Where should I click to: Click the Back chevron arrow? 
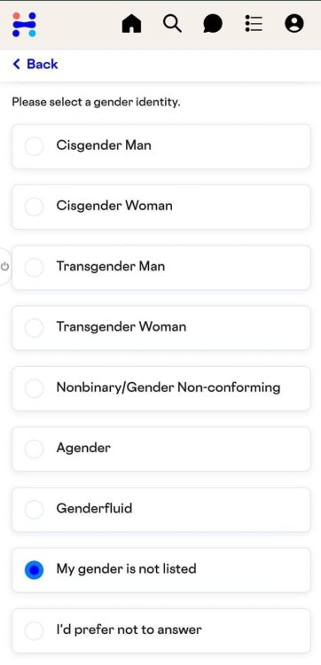point(17,64)
